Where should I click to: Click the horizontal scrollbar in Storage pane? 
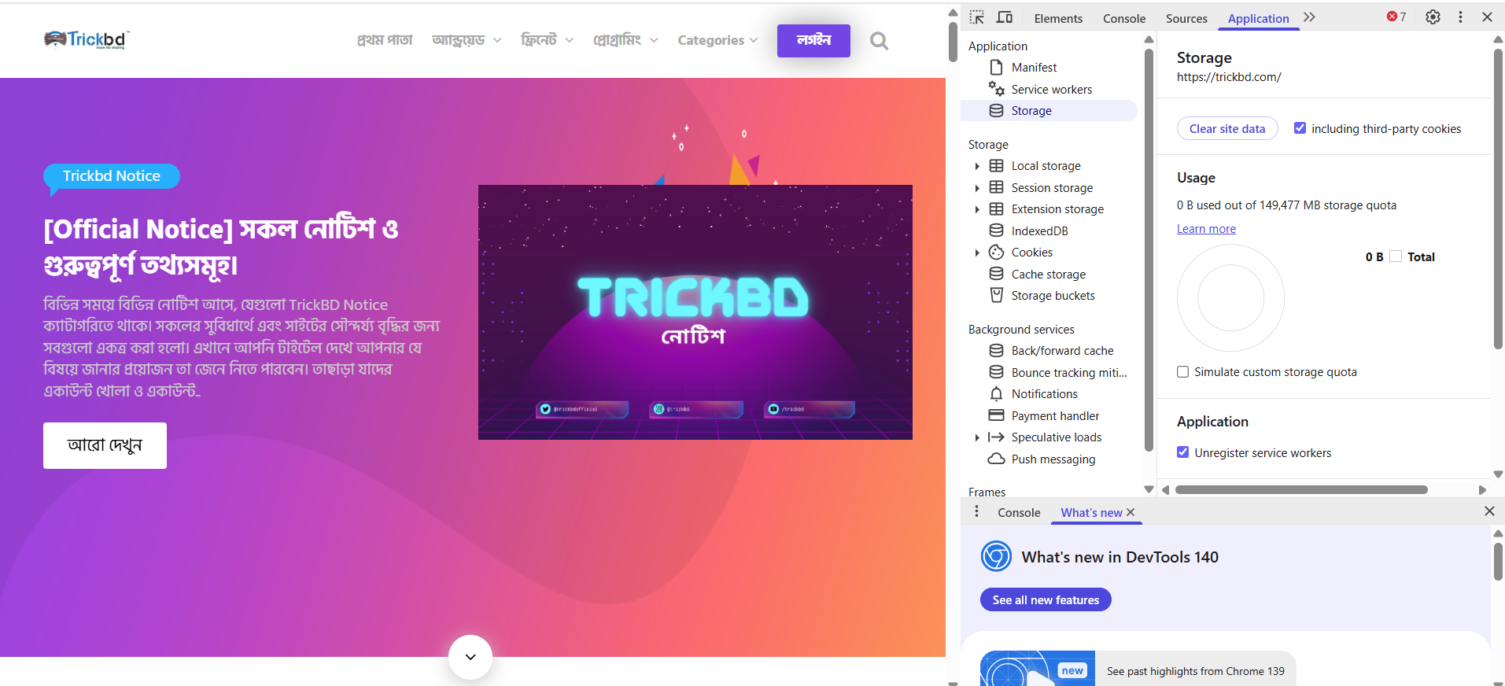tap(1300, 489)
